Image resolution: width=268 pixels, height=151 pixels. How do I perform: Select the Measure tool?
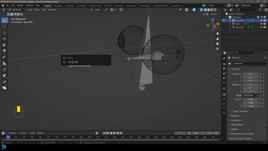pyautogui.click(x=5, y=63)
